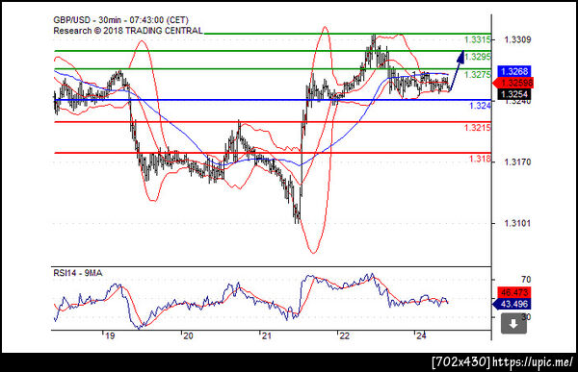Viewport: 578px width, 372px height.
Task: Click the https://upic.me/ link text
Action: tap(533, 362)
